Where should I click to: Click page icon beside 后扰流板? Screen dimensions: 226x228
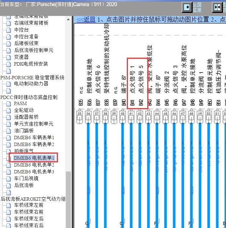point(9,186)
